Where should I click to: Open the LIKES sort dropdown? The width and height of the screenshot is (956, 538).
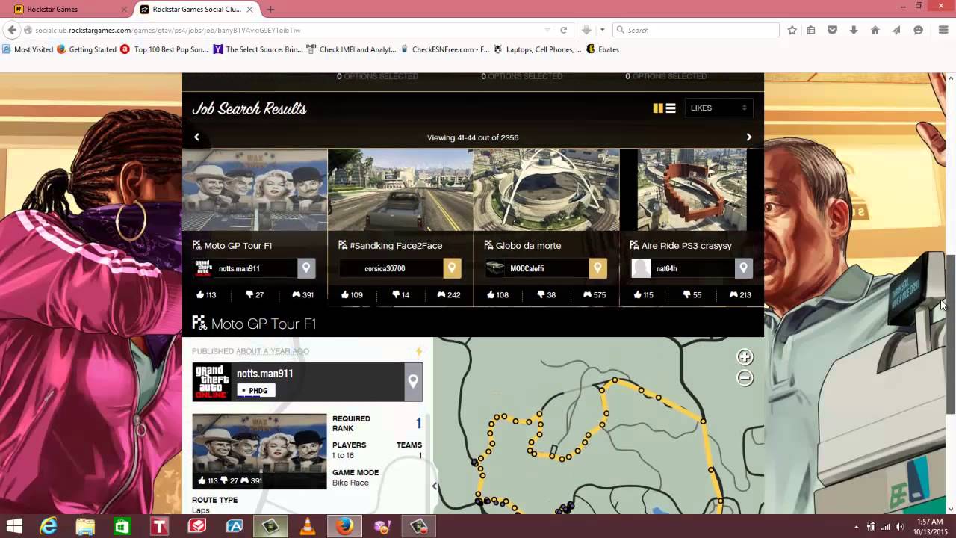[x=718, y=108]
